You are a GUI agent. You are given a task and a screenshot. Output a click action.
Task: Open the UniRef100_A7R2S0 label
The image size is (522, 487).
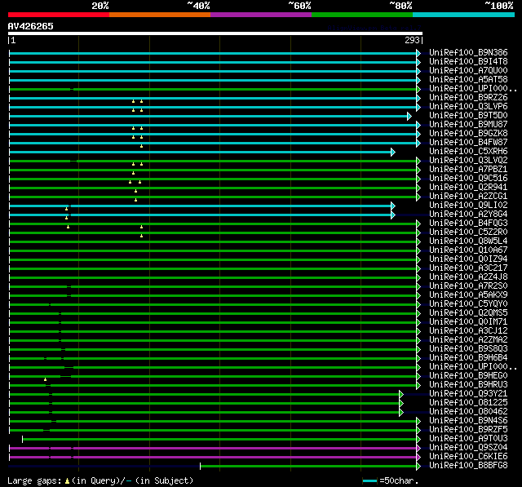468,286
